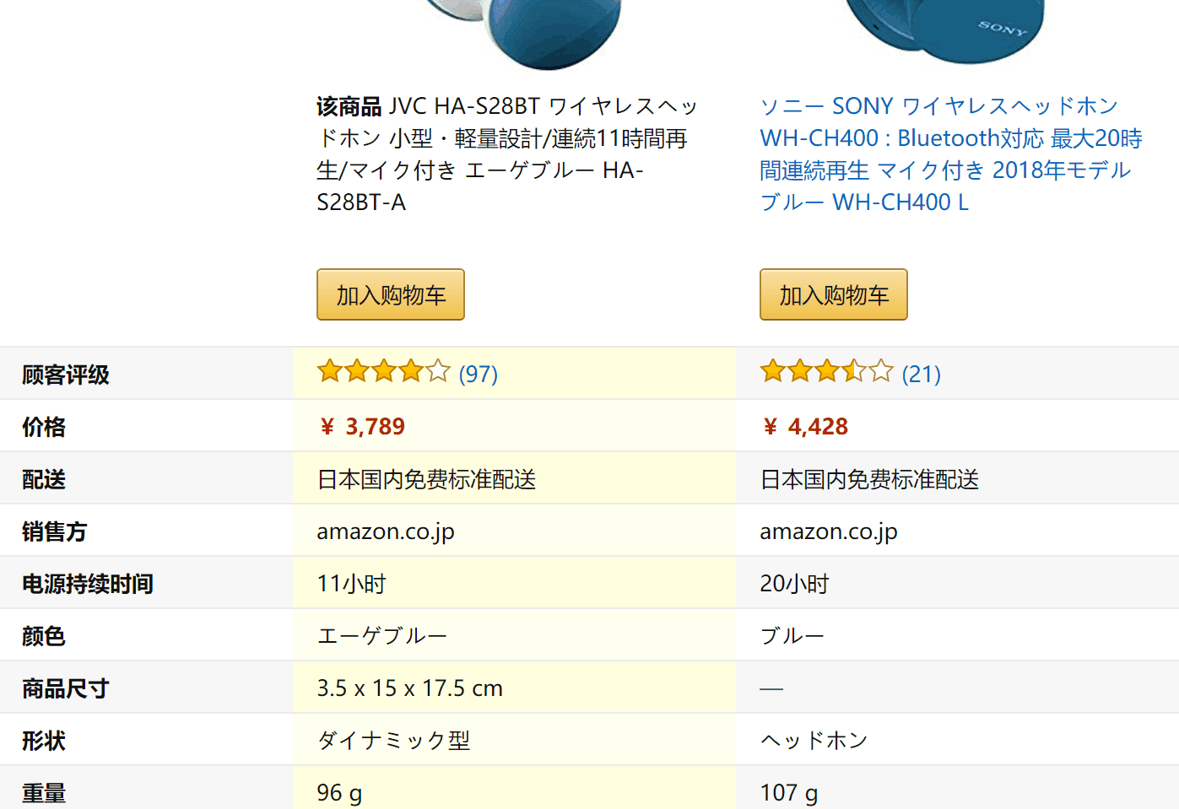Click the JVC price ¥ 3,789
The height and width of the screenshot is (809, 1179).
(362, 427)
